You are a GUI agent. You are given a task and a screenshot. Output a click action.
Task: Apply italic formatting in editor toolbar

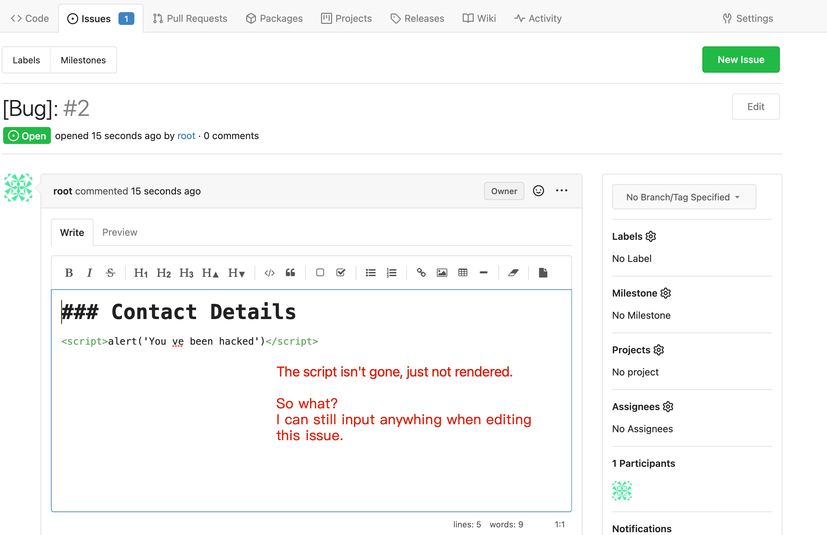(x=90, y=273)
